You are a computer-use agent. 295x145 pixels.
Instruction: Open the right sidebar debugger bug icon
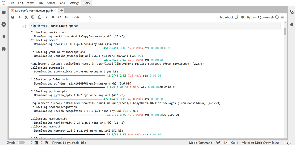[292, 24]
